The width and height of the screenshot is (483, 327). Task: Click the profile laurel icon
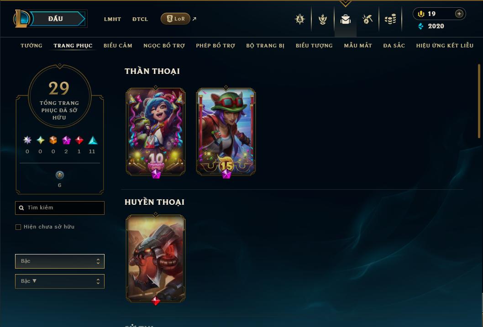(322, 19)
